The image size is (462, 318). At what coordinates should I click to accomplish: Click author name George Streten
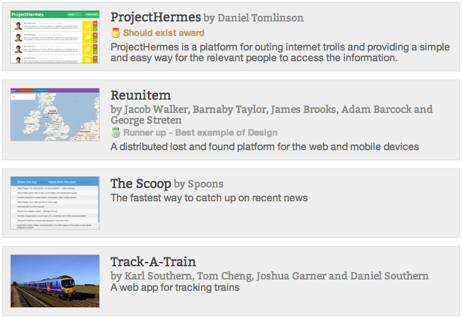[146, 120]
